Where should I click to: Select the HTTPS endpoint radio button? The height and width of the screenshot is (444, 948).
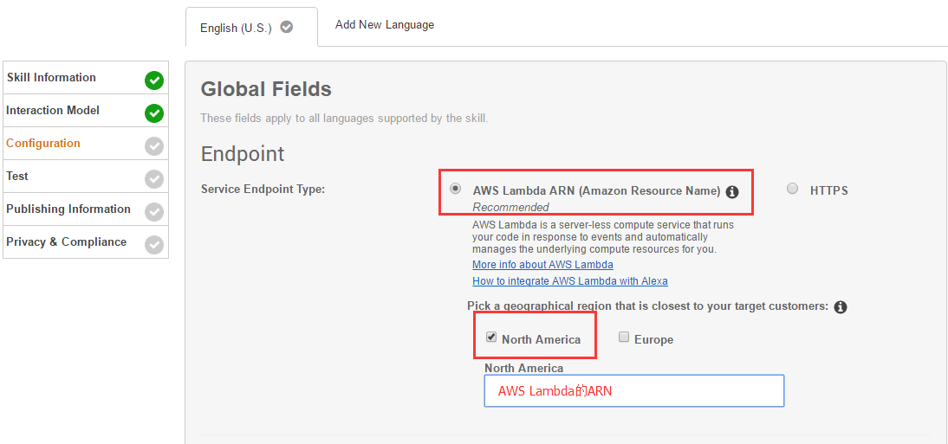tap(792, 189)
